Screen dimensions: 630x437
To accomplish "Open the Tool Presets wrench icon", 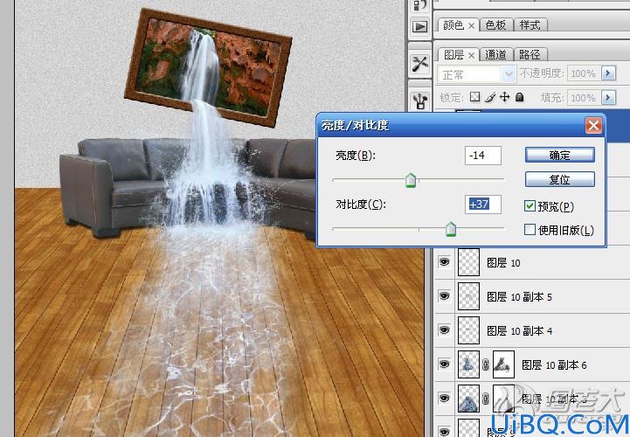I will (420, 64).
